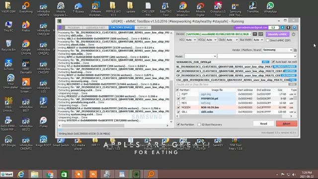Open EFT Dongle desktop shortcut
The height and width of the screenshot is (179, 318).
8,141
